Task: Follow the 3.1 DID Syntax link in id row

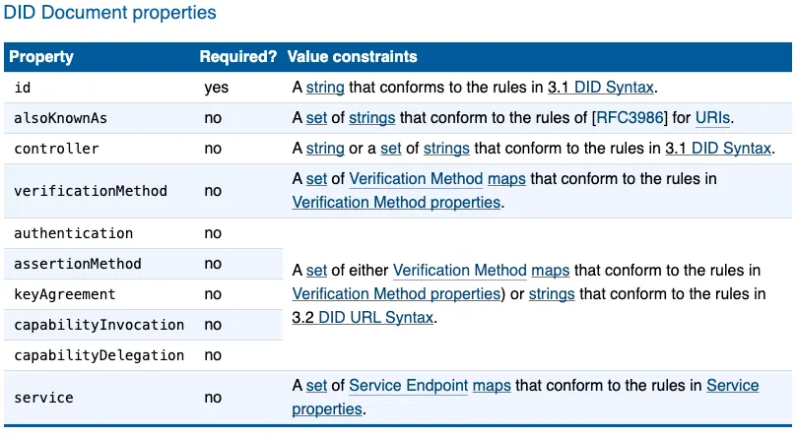Action: click(x=601, y=88)
